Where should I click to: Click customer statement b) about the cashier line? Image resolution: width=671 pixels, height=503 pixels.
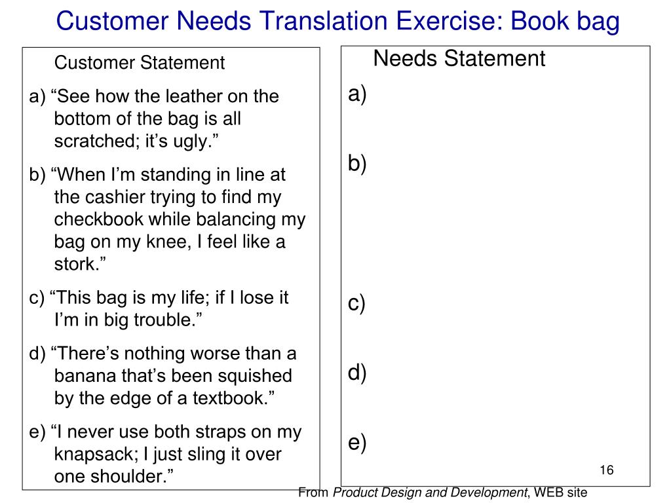tap(167, 219)
